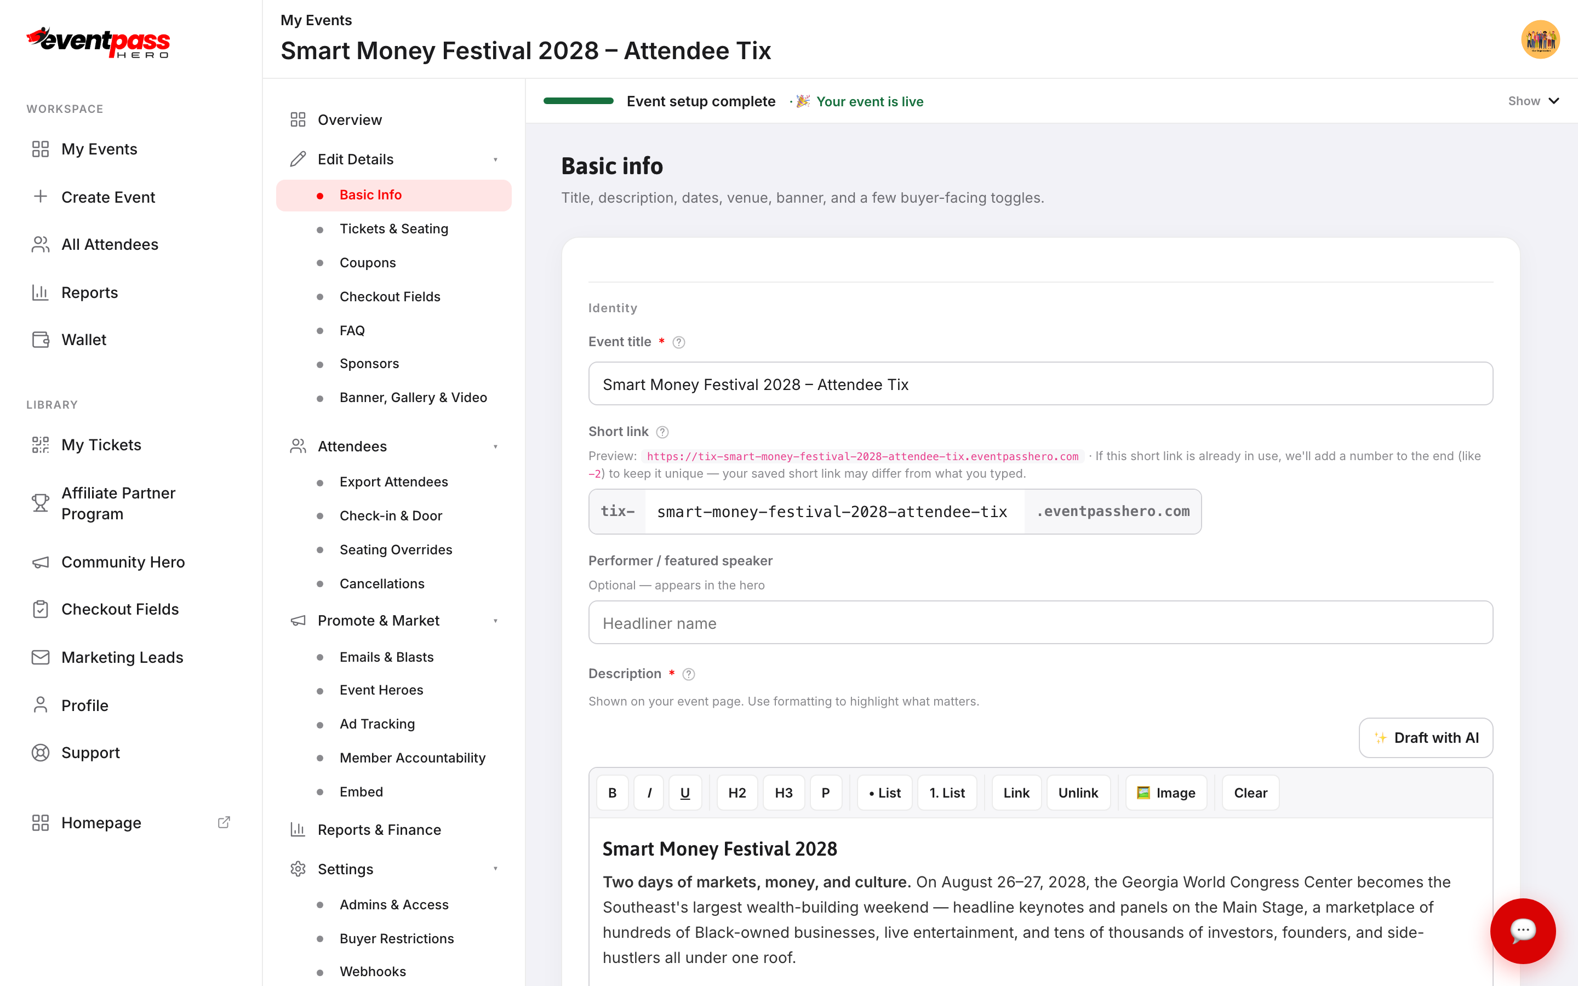The width and height of the screenshot is (1578, 986).
Task: Click the My Tickets QR code icon
Action: tap(41, 445)
